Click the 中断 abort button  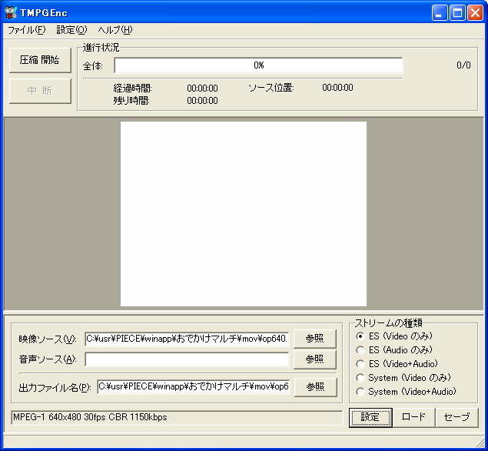point(40,91)
